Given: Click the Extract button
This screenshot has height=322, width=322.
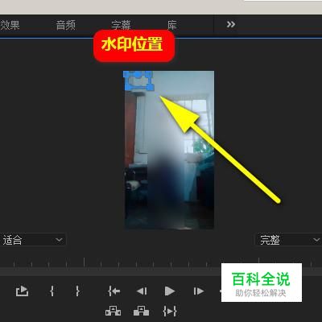Looking at the screenshot, I should point(141,311).
